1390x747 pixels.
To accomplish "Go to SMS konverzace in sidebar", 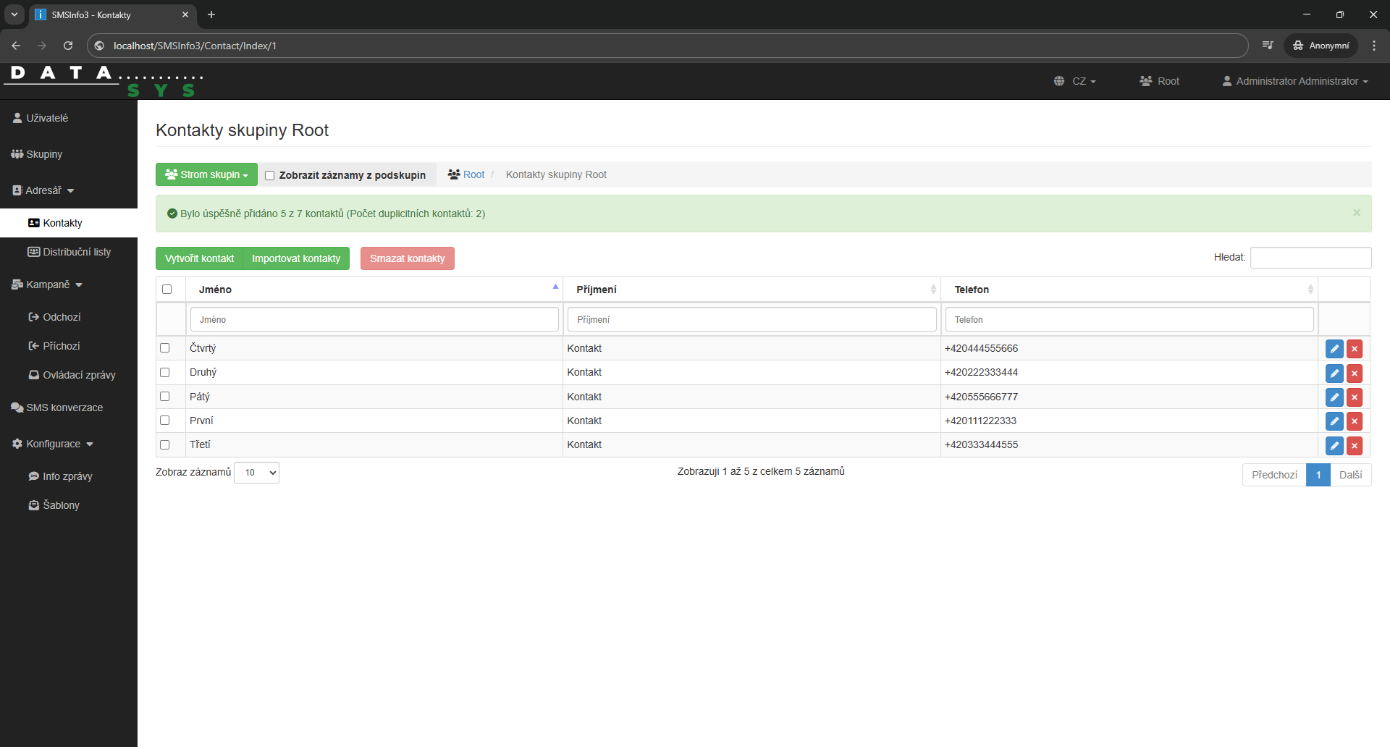I will click(x=64, y=408).
